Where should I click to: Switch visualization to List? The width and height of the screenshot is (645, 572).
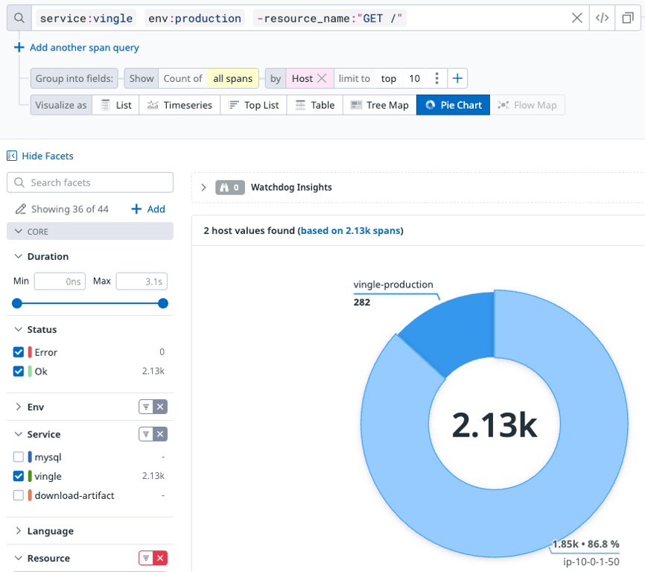116,105
